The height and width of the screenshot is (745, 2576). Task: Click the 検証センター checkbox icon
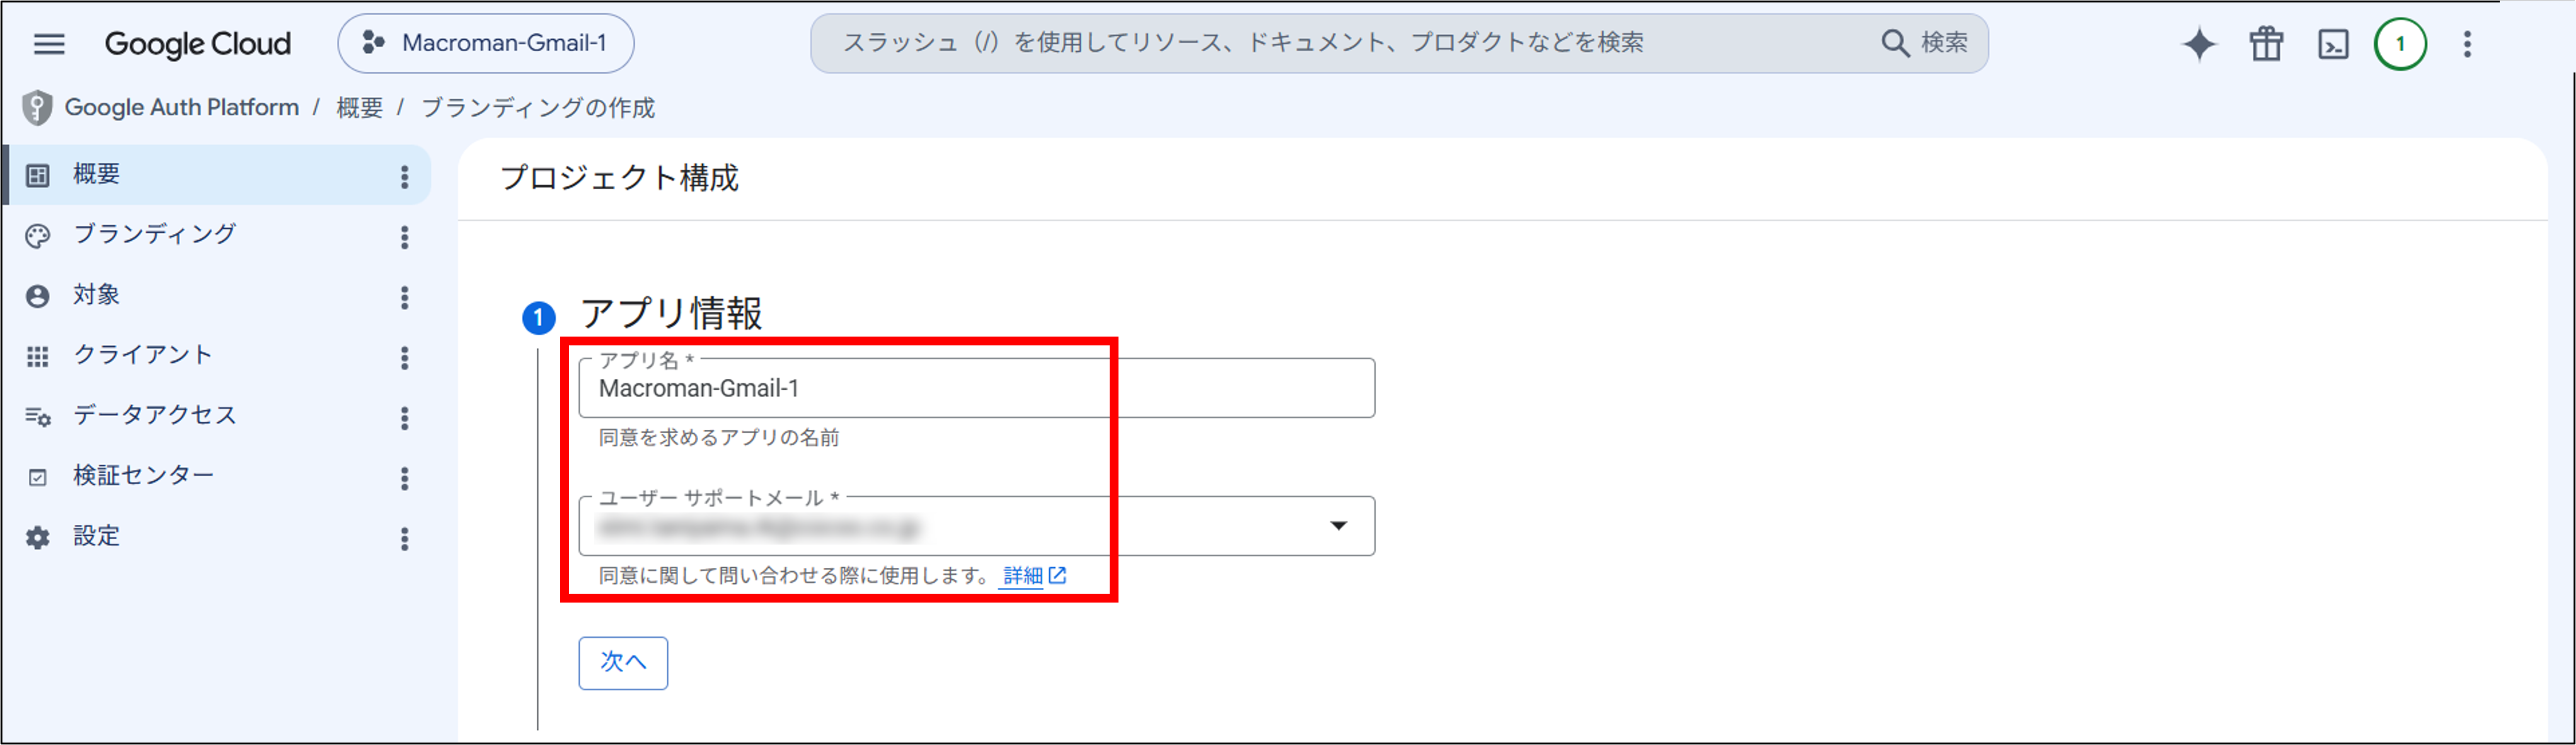tap(37, 478)
